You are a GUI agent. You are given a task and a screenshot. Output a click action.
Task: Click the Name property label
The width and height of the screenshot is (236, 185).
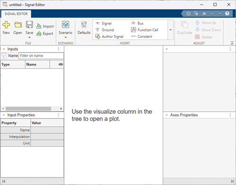[25, 130]
